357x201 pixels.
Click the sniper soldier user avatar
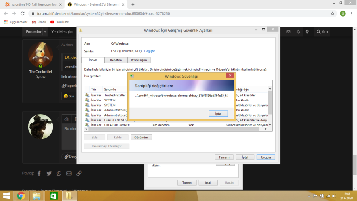pyautogui.click(x=40, y=126)
